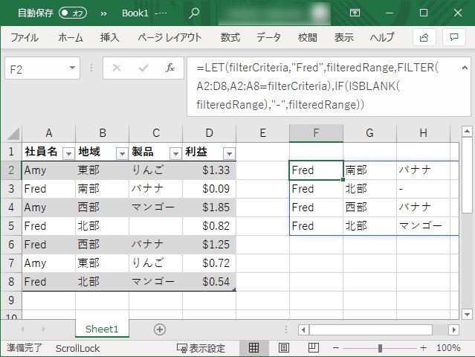Open the 利益 filter dropdown

(x=229, y=153)
